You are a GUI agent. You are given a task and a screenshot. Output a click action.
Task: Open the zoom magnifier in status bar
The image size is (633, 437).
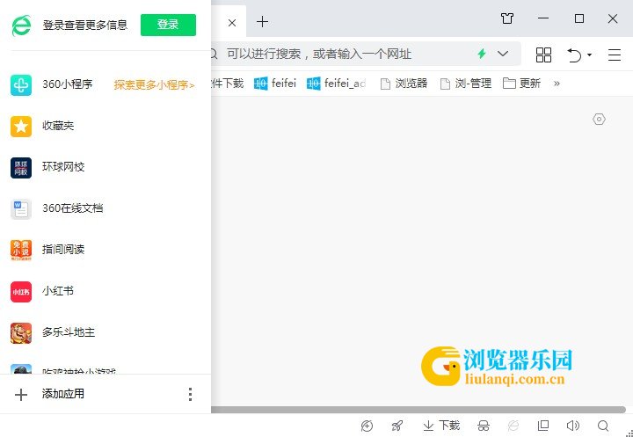pos(603,426)
